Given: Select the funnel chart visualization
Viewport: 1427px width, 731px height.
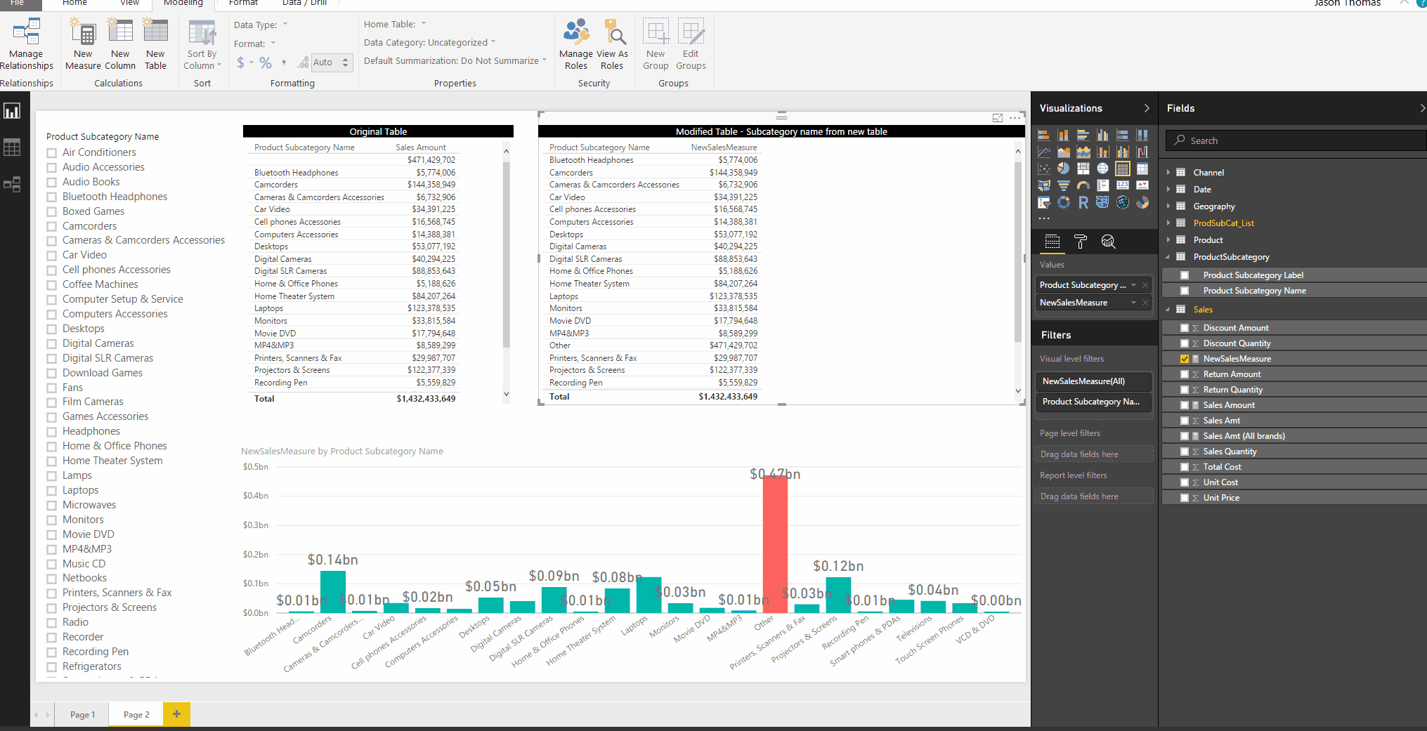Looking at the screenshot, I should [x=1064, y=185].
